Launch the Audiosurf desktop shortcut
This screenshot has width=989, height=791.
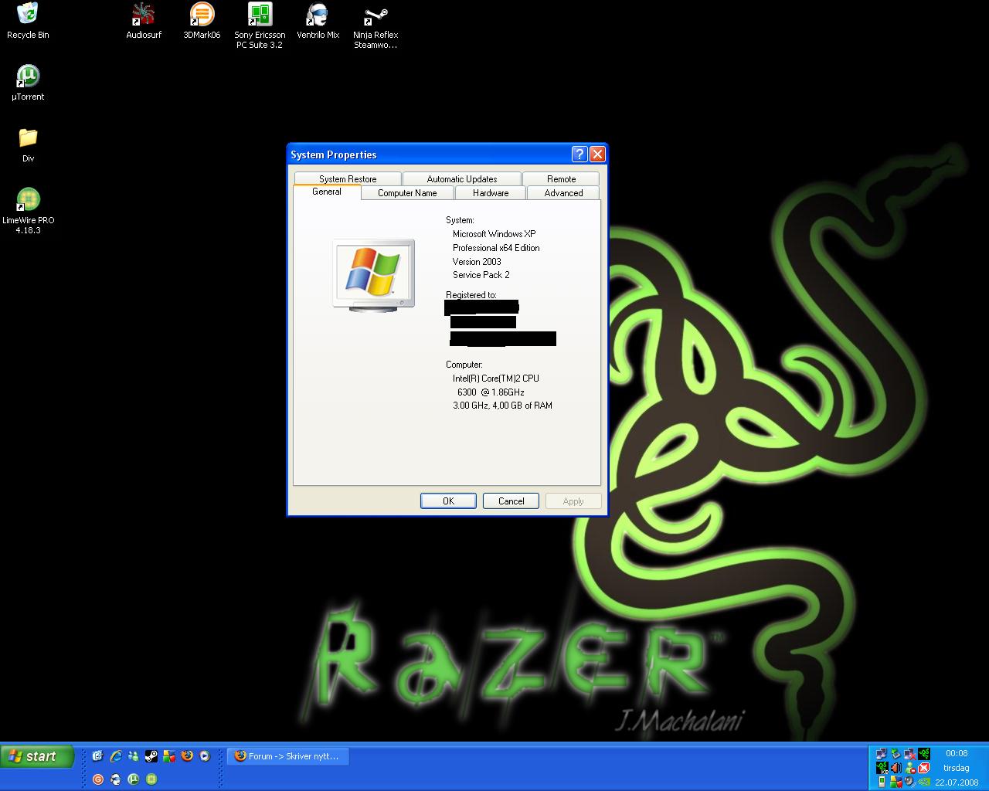click(x=144, y=21)
